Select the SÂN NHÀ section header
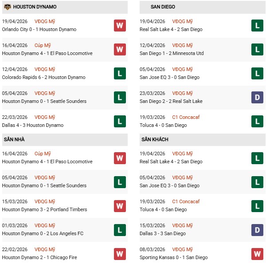The height and width of the screenshot is (264, 266). (x=14, y=139)
